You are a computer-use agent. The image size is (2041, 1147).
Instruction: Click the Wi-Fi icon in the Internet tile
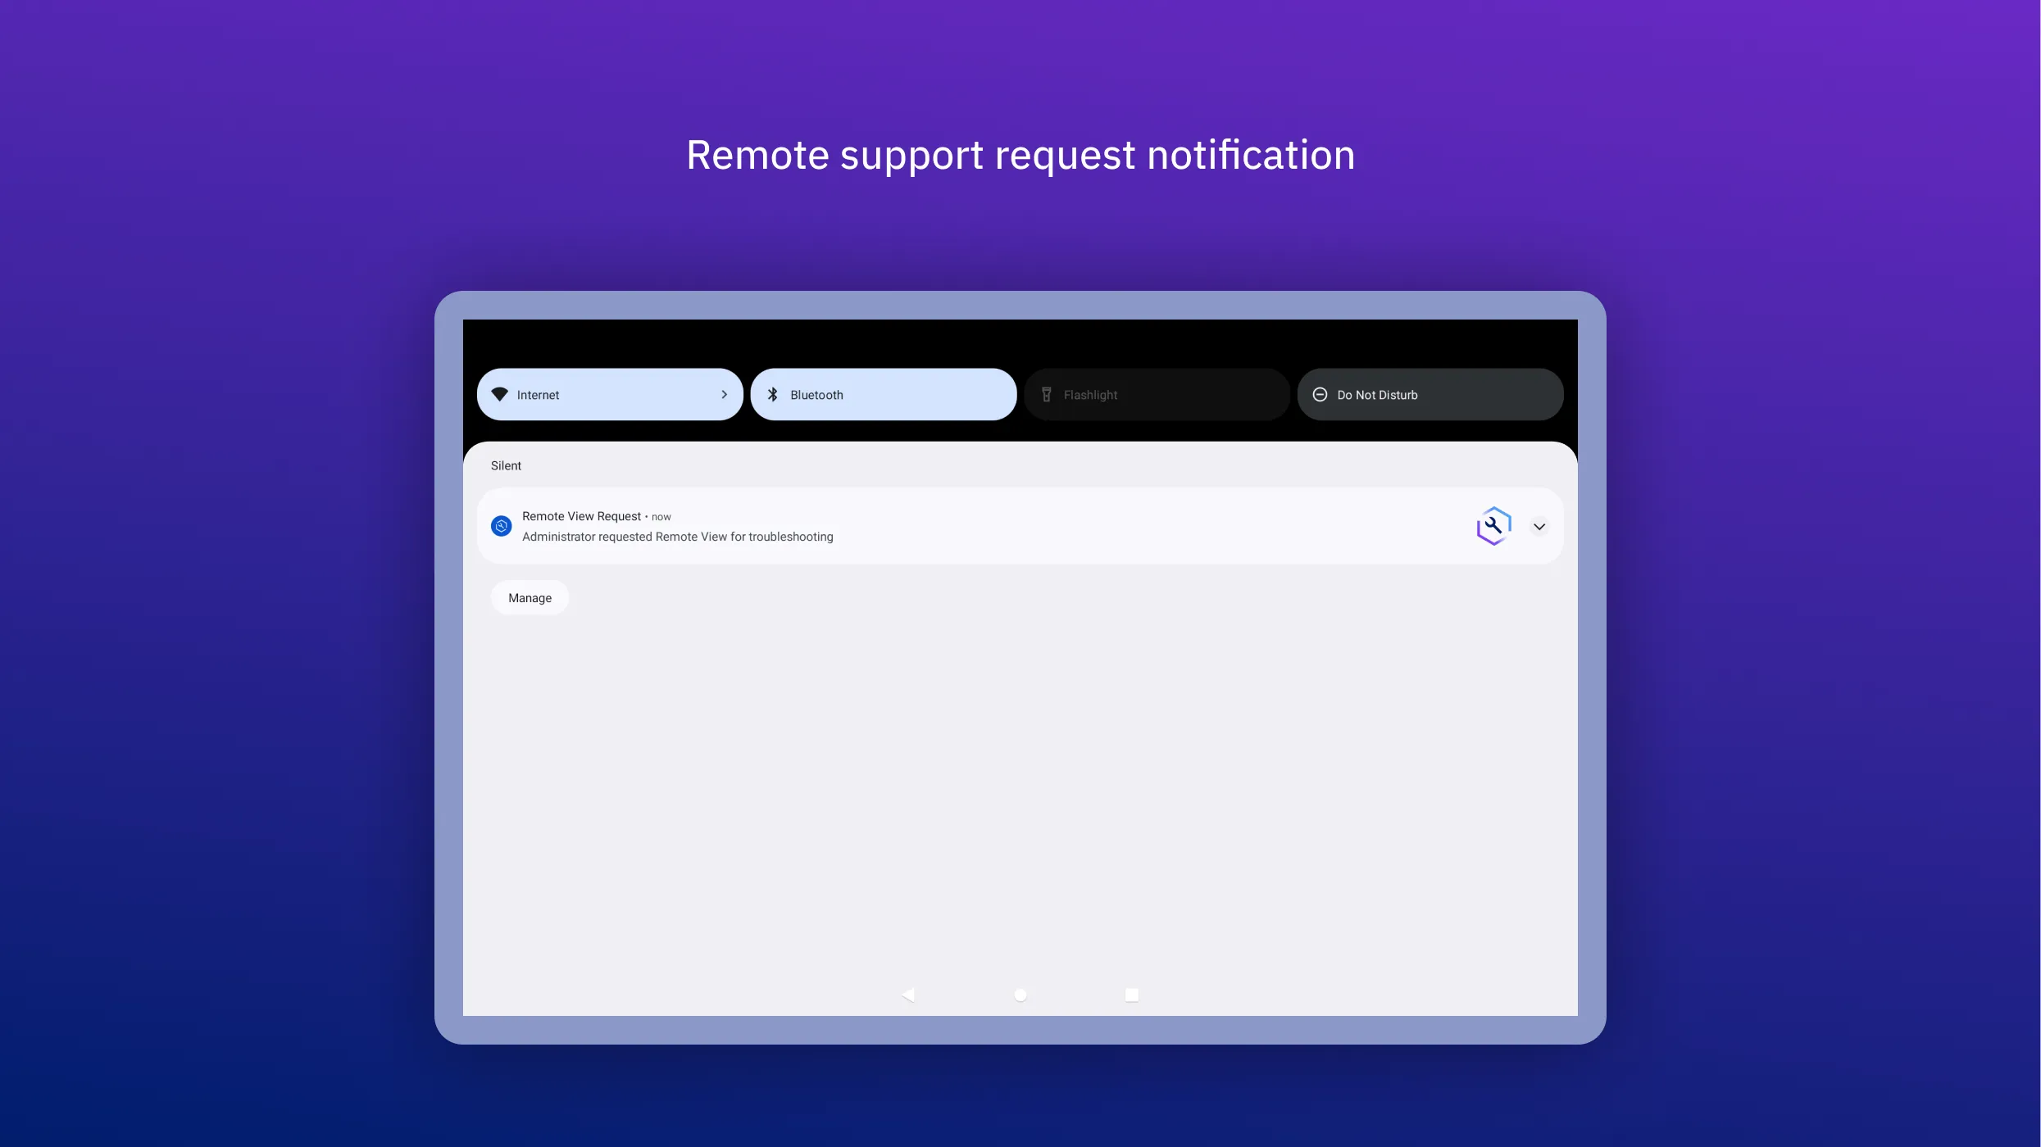499,394
